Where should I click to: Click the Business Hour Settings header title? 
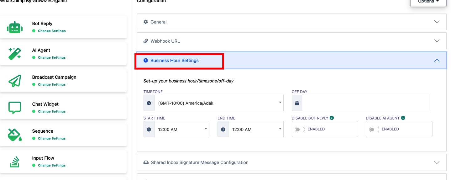pos(175,61)
